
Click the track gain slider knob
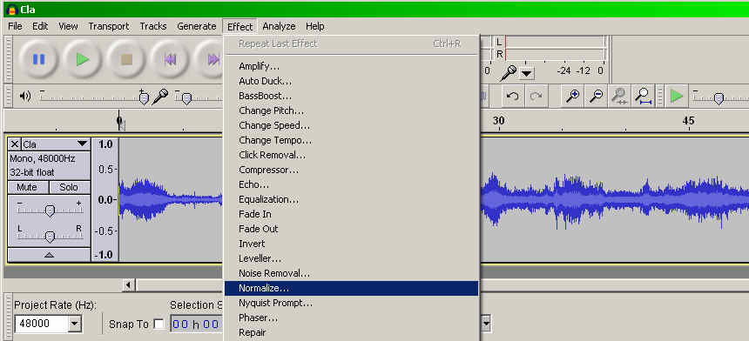click(50, 210)
